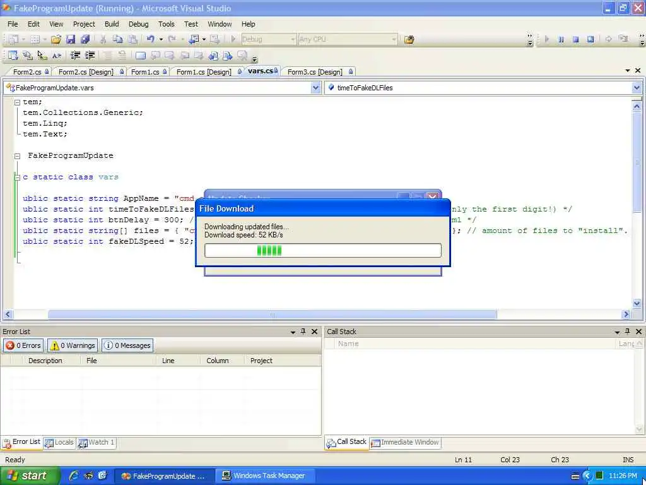
Task: Click the Copy icon in the toolbar
Action: pos(118,39)
